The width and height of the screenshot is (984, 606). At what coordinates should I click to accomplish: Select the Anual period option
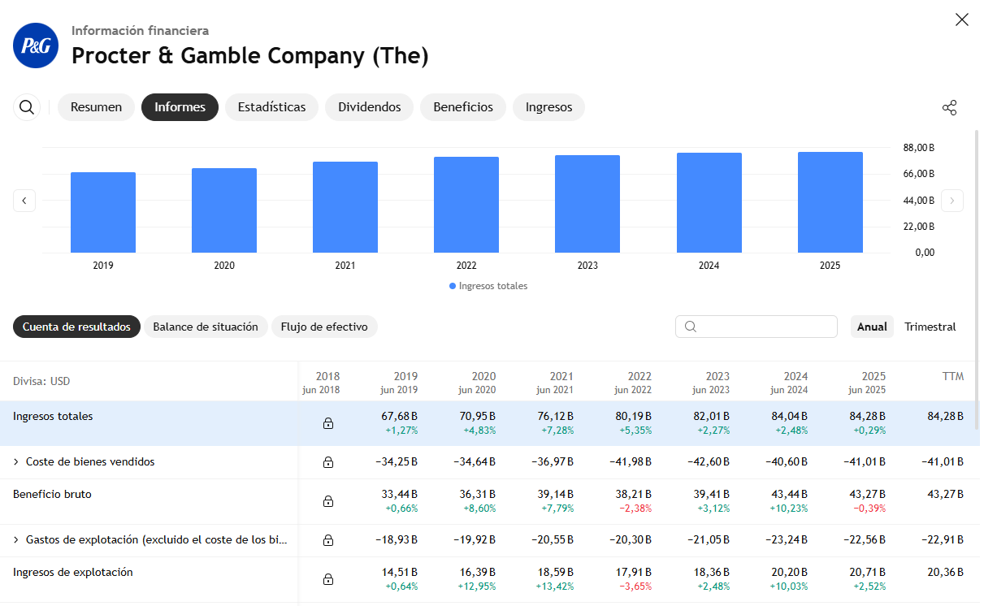(872, 327)
